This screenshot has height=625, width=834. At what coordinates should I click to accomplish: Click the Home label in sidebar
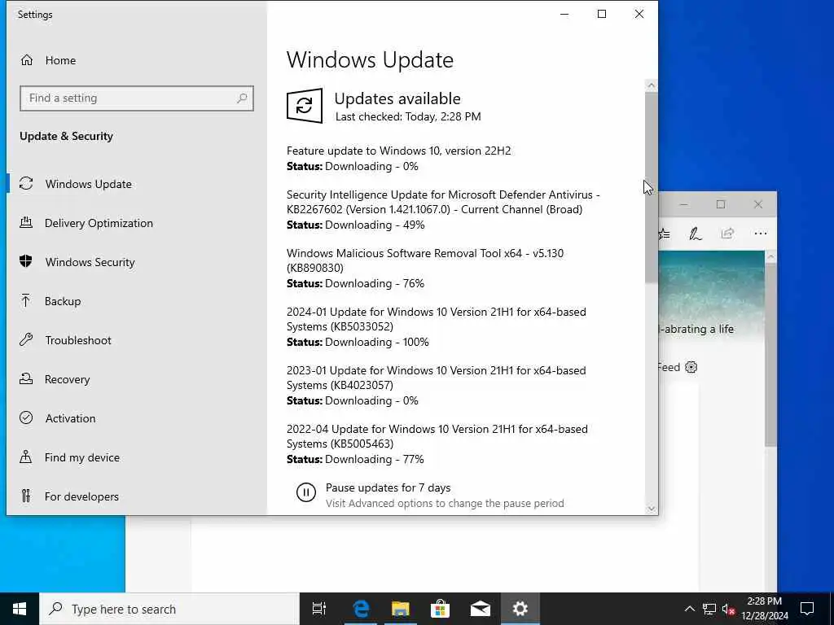[x=60, y=60]
